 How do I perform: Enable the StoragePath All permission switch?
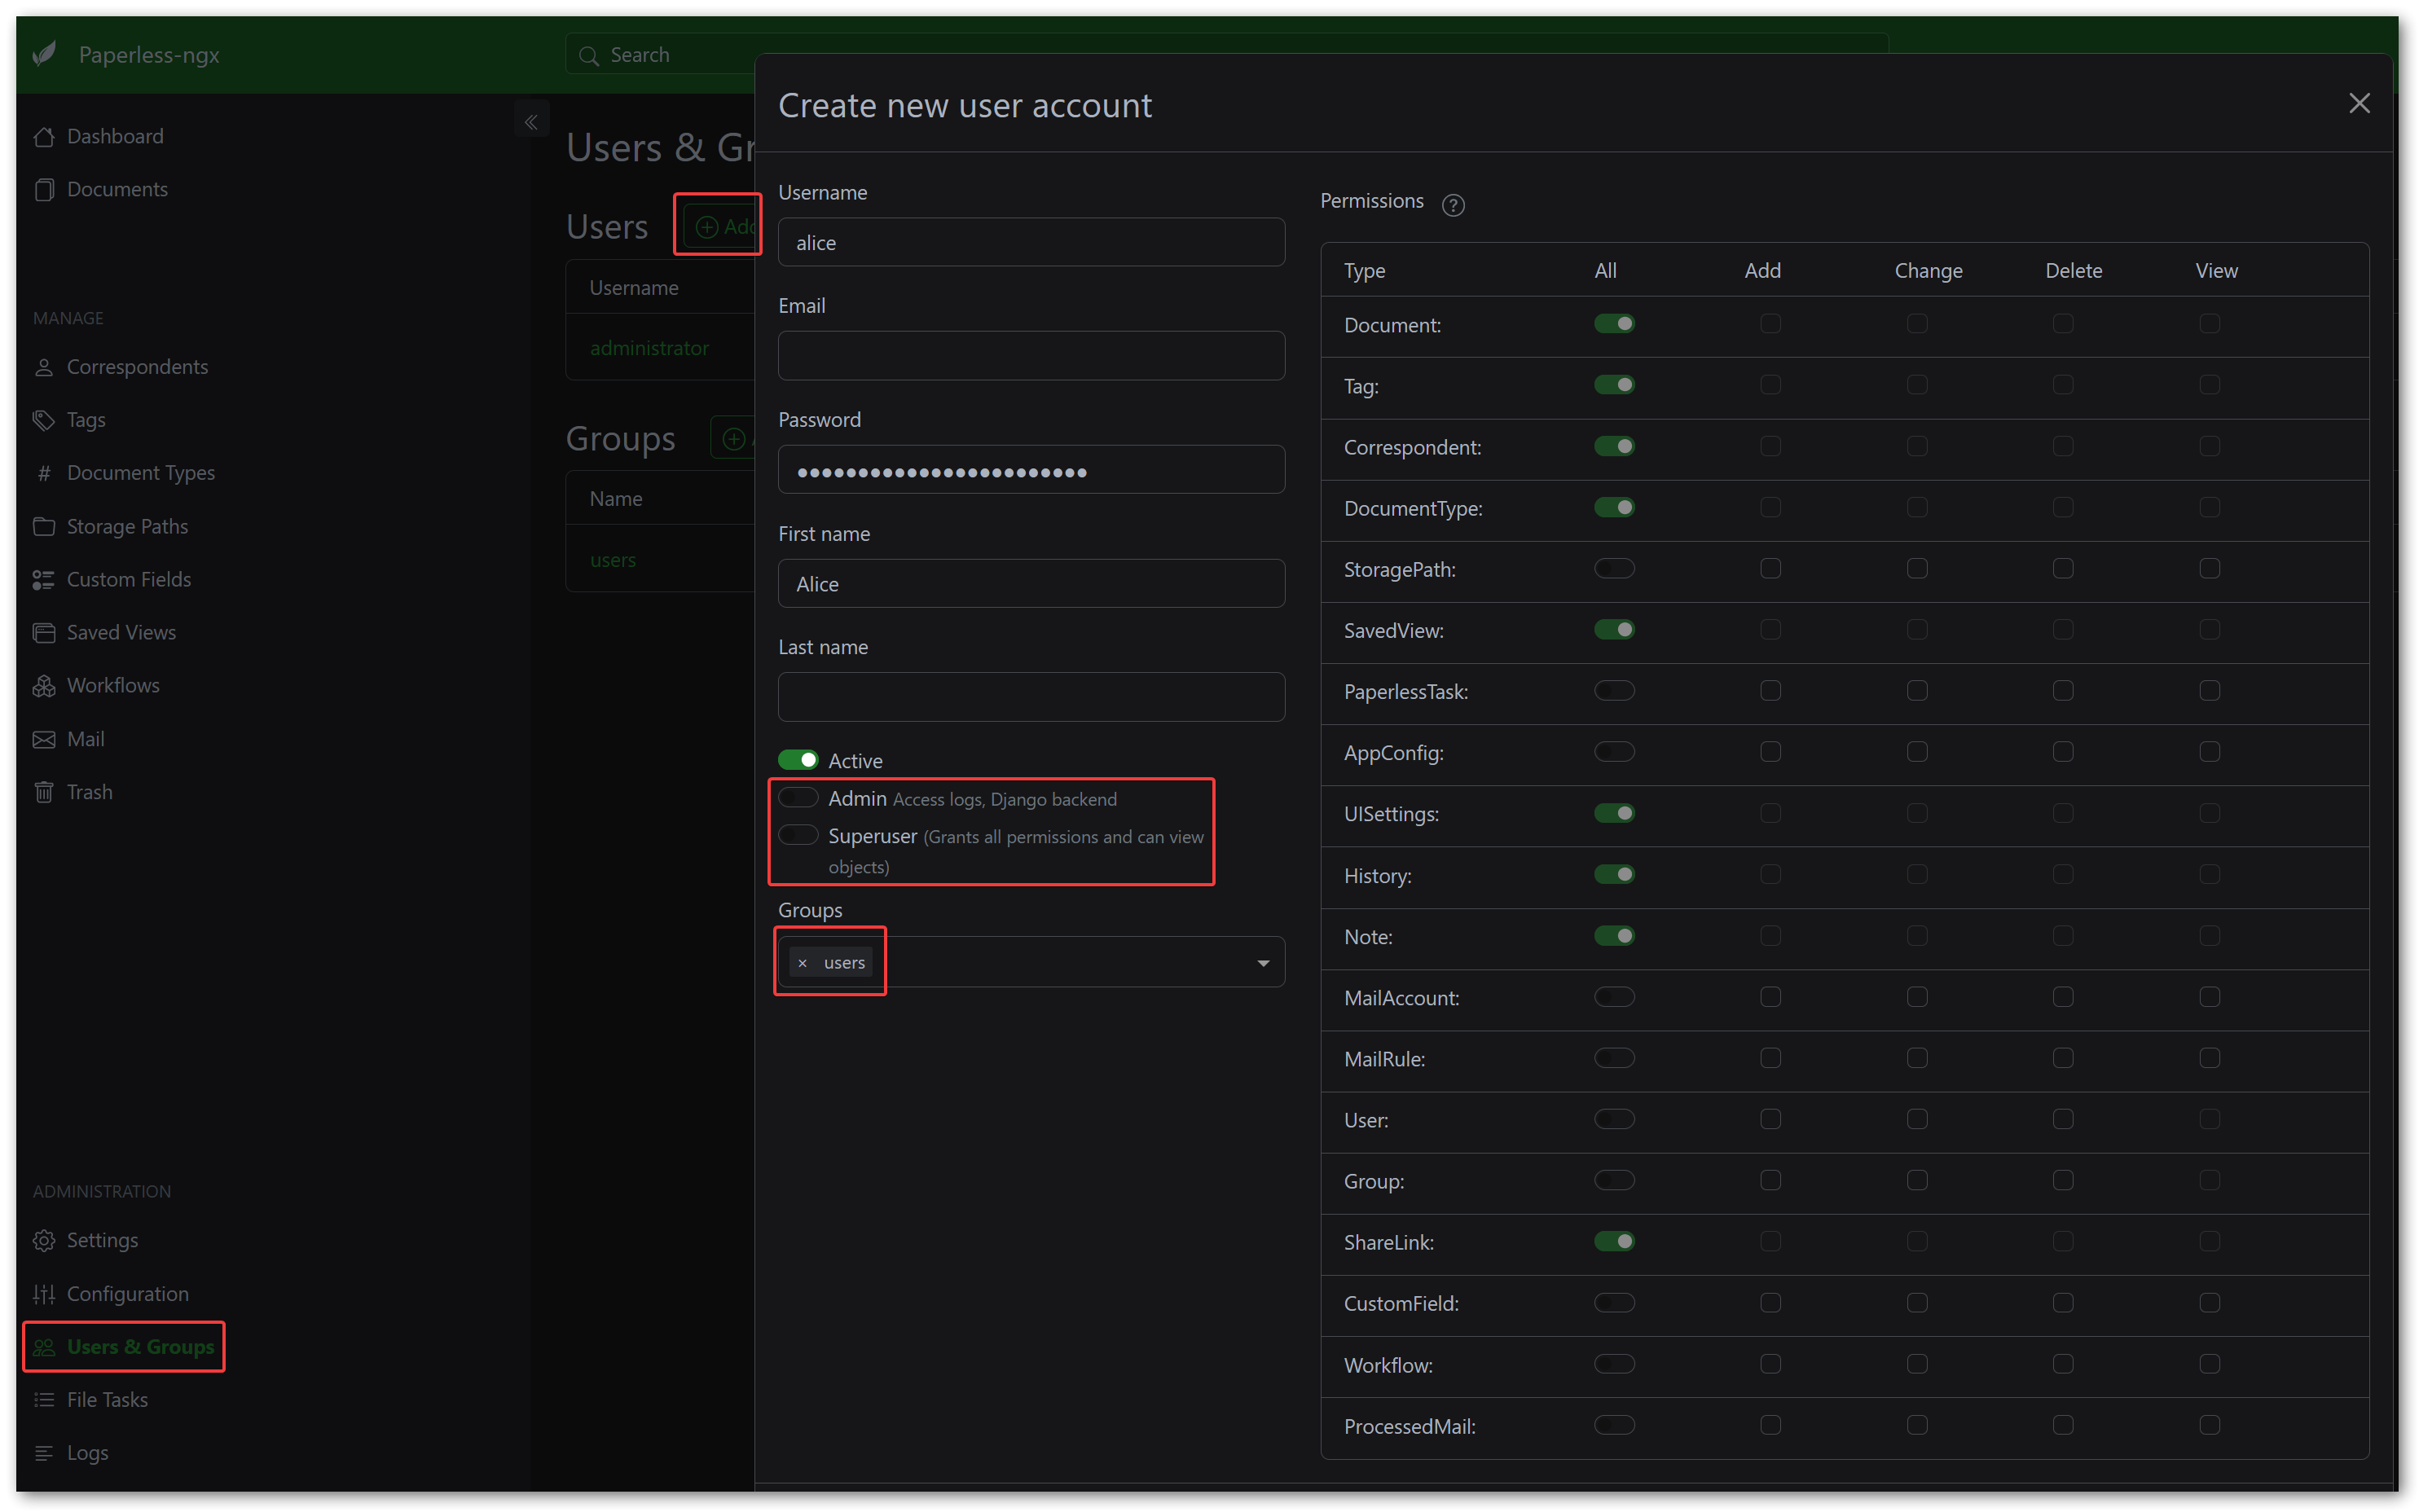(x=1613, y=568)
